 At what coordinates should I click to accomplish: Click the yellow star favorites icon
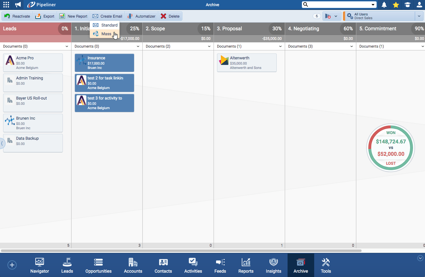click(396, 5)
